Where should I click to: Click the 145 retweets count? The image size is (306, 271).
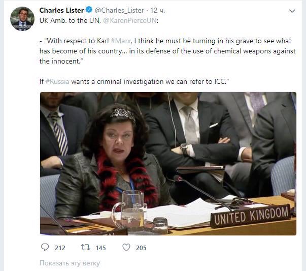(100, 248)
